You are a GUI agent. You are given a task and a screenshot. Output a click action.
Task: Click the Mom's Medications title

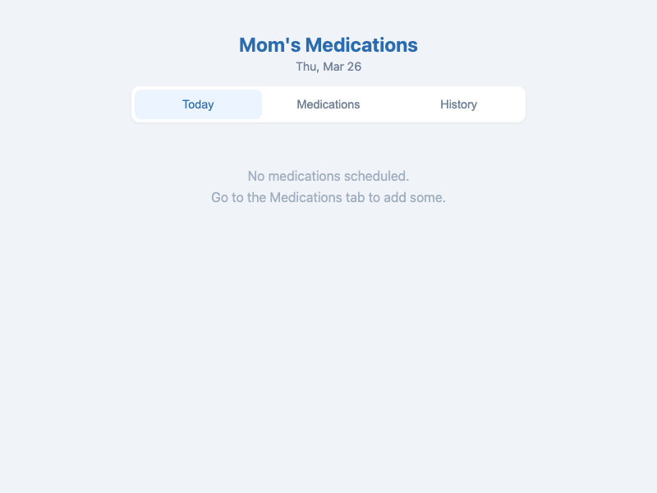[x=328, y=45]
